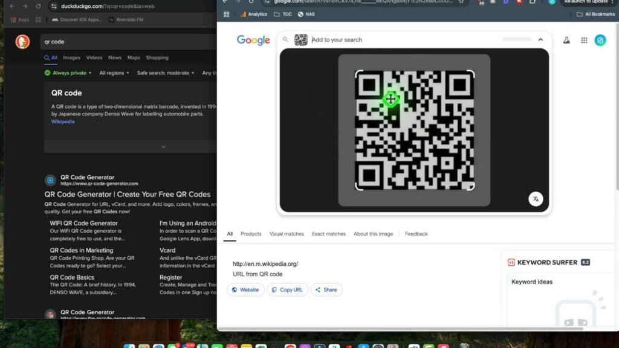Screen dimensions: 619x348
Task: Switch to About this image tab
Action: 373,234
